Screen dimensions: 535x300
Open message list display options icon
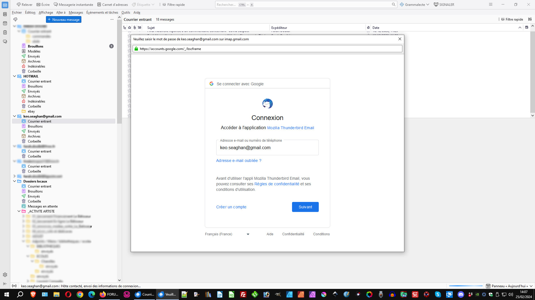pyautogui.click(x=530, y=19)
